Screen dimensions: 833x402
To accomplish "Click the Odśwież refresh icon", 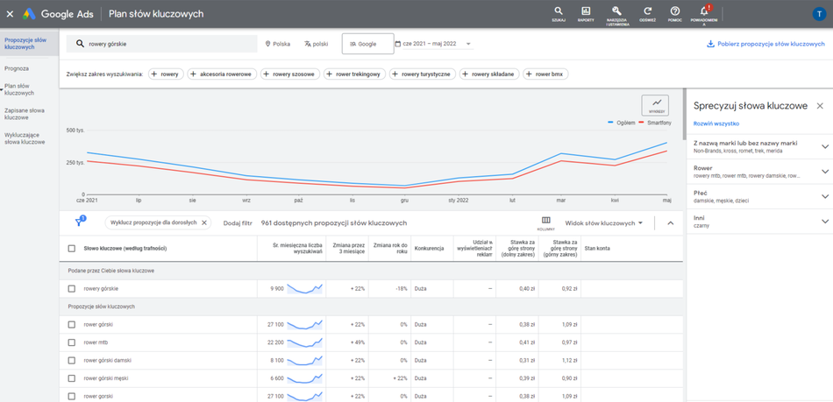I will pos(647,11).
